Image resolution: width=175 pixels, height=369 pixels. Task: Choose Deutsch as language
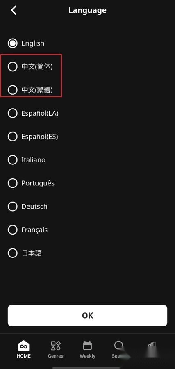click(x=27, y=207)
